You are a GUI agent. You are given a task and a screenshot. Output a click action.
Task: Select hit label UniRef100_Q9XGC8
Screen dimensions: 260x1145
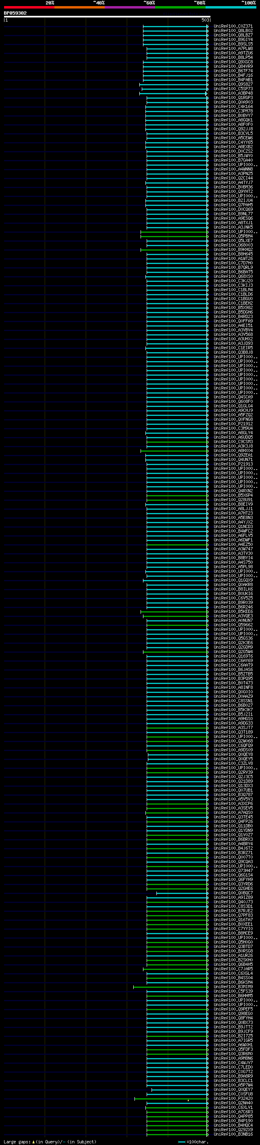pos(233,62)
